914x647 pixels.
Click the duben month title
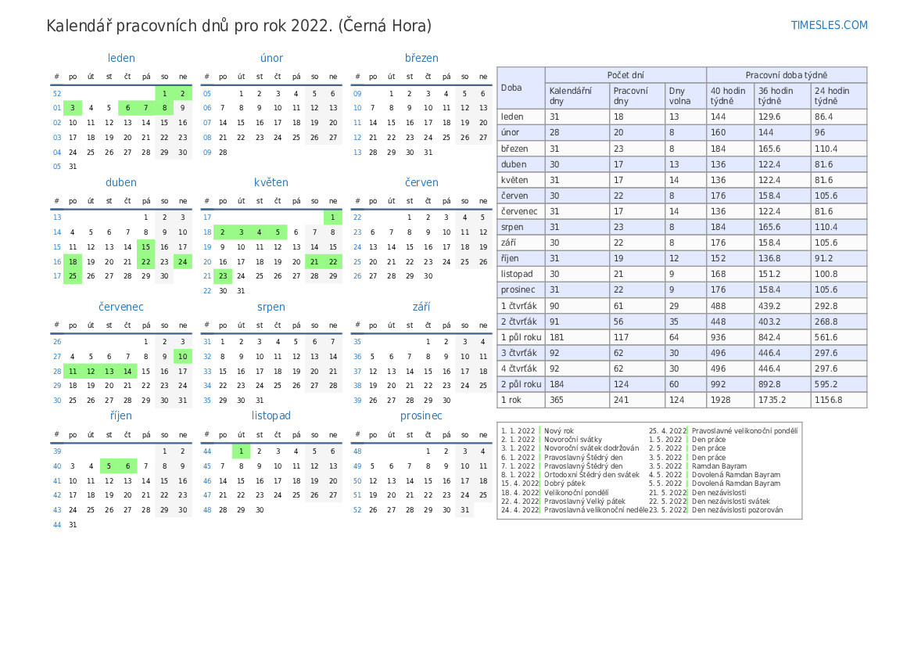click(x=121, y=182)
